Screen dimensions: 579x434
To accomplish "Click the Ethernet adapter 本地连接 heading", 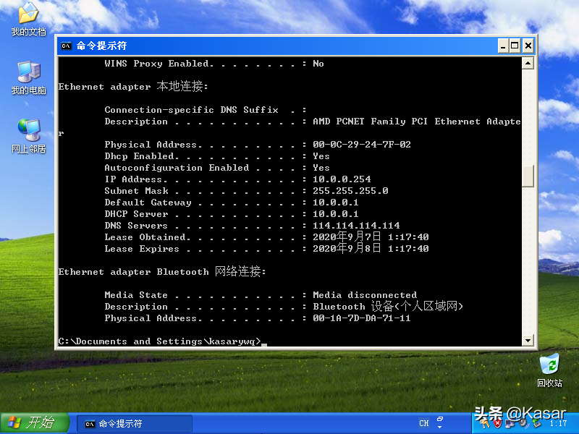I will [x=133, y=86].
